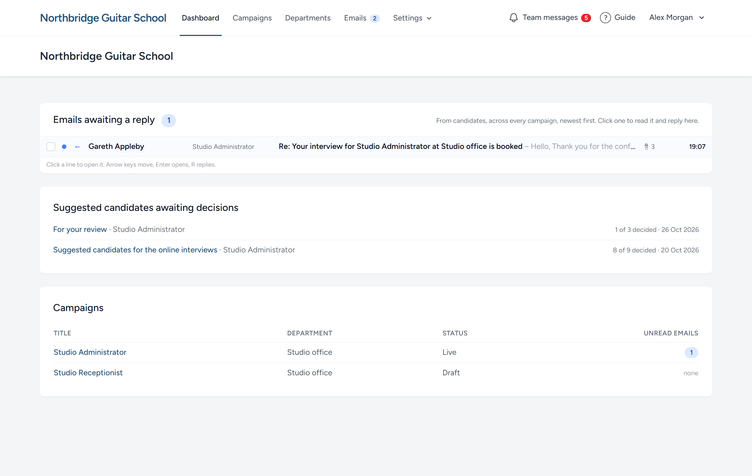Click the Team messages bell icon
The image size is (752, 476).
(513, 18)
